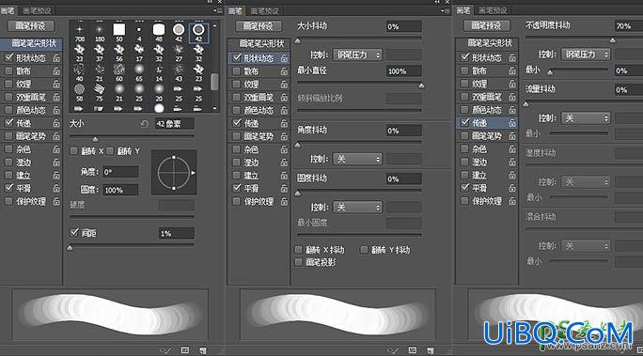Uncheck 传递 in the 不透明度抖动 panel
Viewport: 643px width, 356px height.
click(464, 122)
